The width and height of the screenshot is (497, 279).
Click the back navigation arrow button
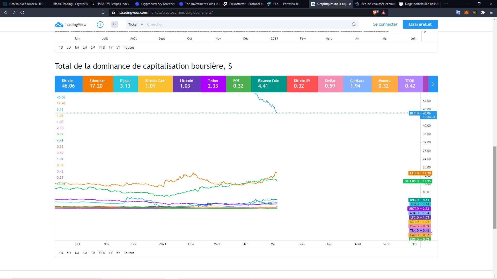(6, 13)
